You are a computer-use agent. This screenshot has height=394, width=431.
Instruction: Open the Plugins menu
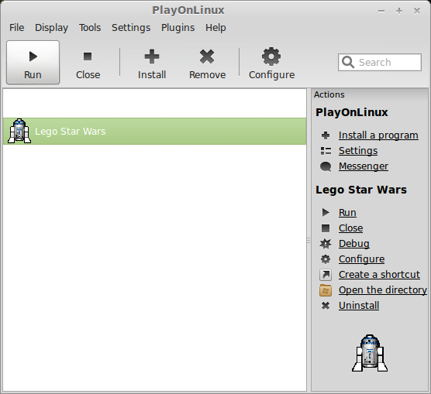(178, 28)
